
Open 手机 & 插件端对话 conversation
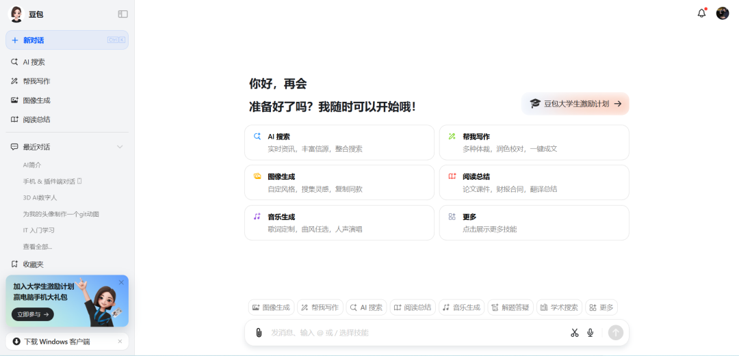[52, 181]
